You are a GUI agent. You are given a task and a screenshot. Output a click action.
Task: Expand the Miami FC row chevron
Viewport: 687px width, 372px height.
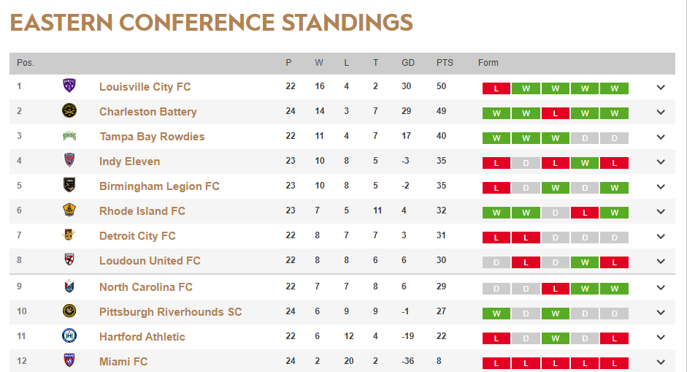[x=661, y=362]
